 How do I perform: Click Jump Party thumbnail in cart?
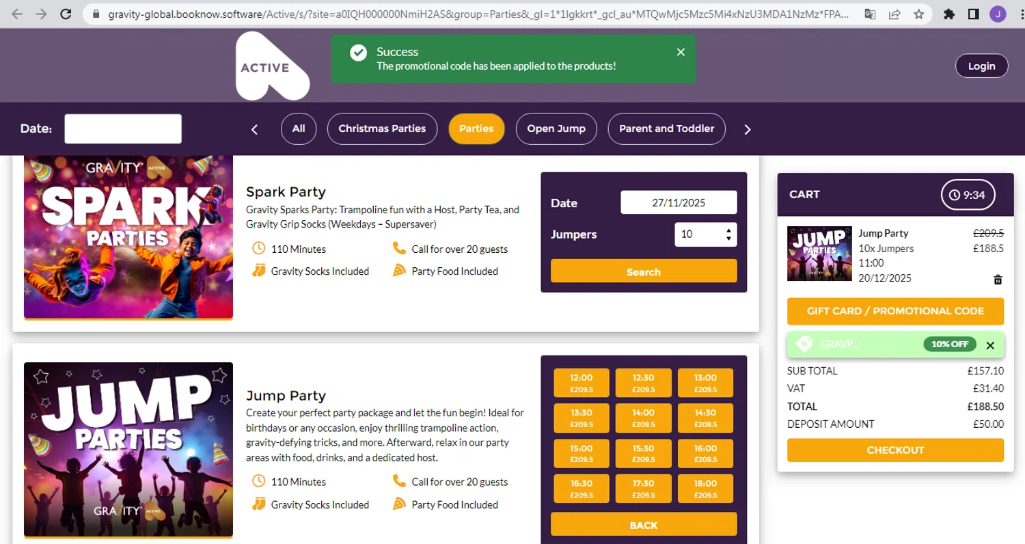coord(819,254)
